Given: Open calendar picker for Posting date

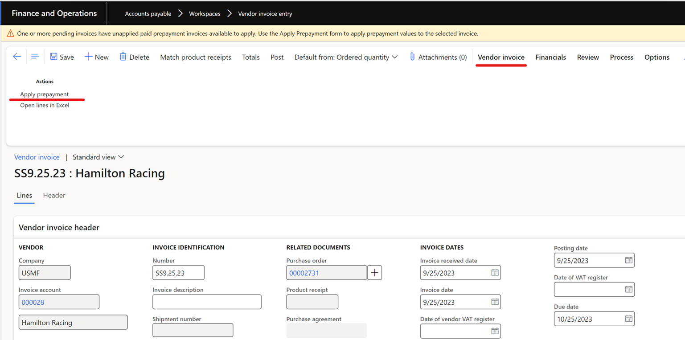Looking at the screenshot, I should click(x=628, y=260).
